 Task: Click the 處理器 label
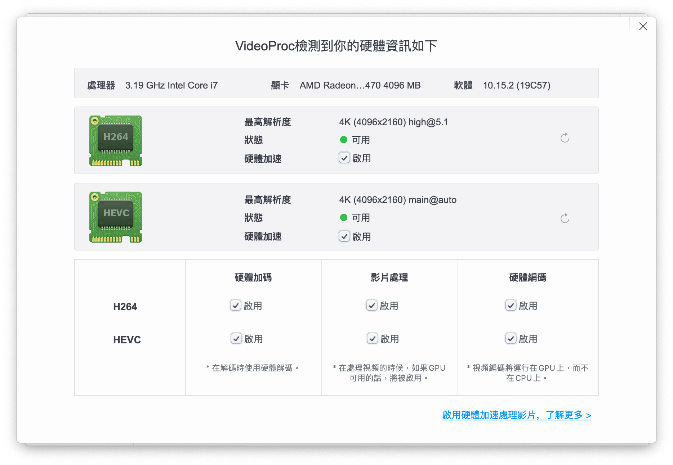pos(101,85)
